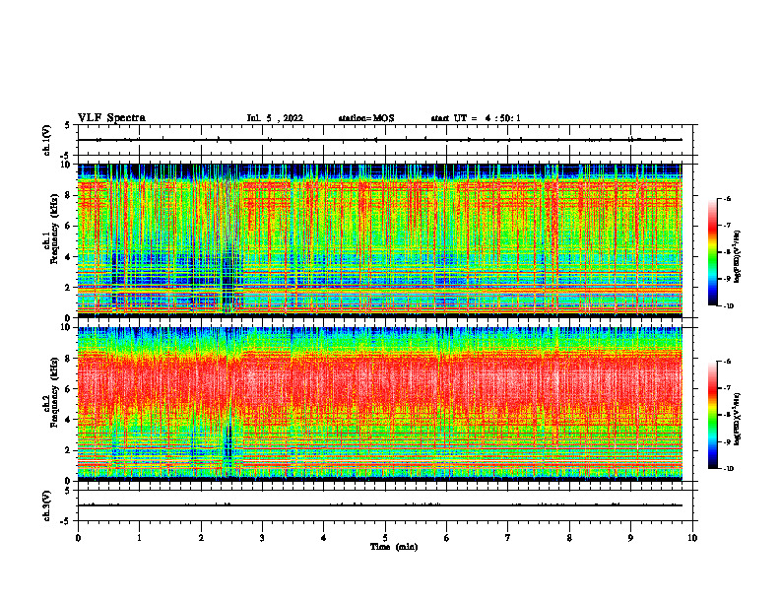Click the 'Time (min)' x-axis label

pos(394,547)
